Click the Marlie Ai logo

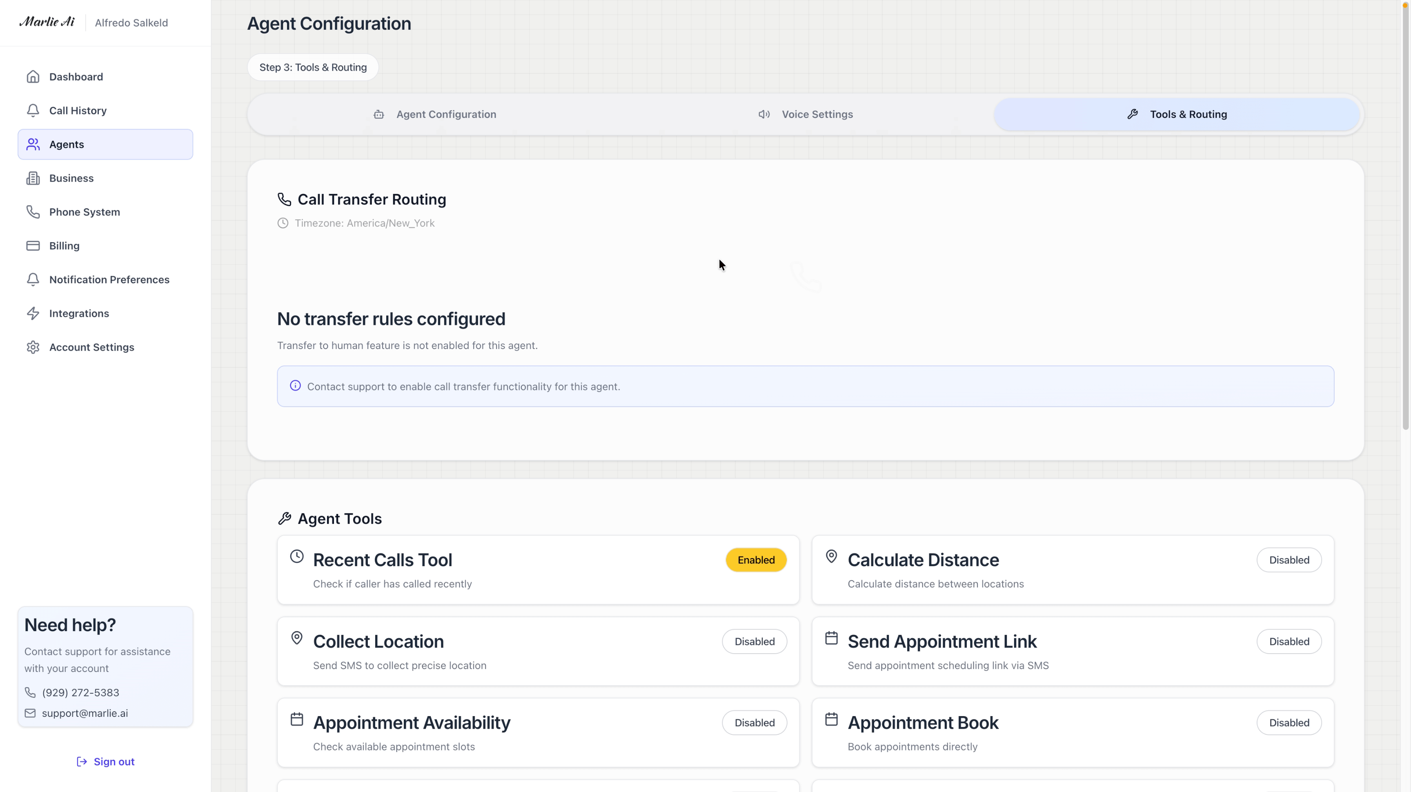[47, 22]
